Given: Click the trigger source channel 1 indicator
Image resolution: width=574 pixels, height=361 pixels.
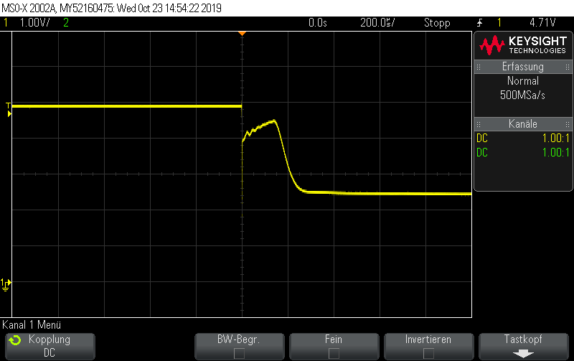Looking at the screenshot, I should tap(499, 23).
